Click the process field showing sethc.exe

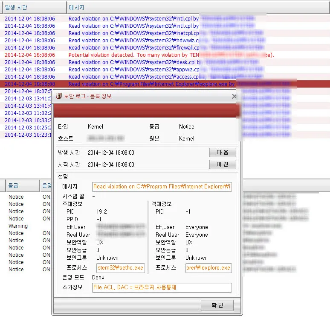tap(121, 268)
